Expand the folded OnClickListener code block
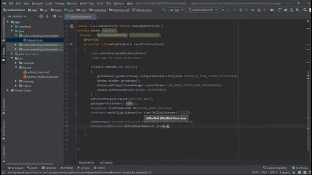The image size is (312, 175). [184, 113]
